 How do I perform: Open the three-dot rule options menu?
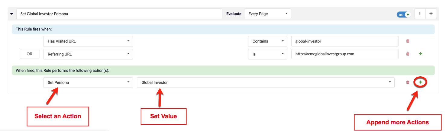click(420, 14)
